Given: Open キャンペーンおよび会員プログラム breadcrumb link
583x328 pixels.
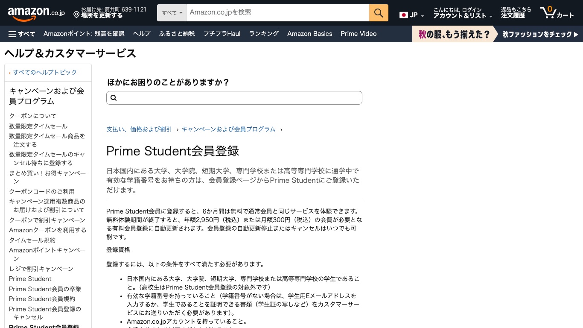Looking at the screenshot, I should (228, 129).
